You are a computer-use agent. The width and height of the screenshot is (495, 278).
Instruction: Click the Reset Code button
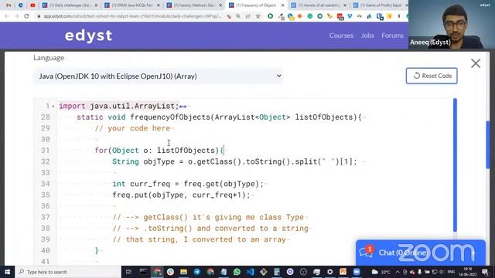pos(432,76)
